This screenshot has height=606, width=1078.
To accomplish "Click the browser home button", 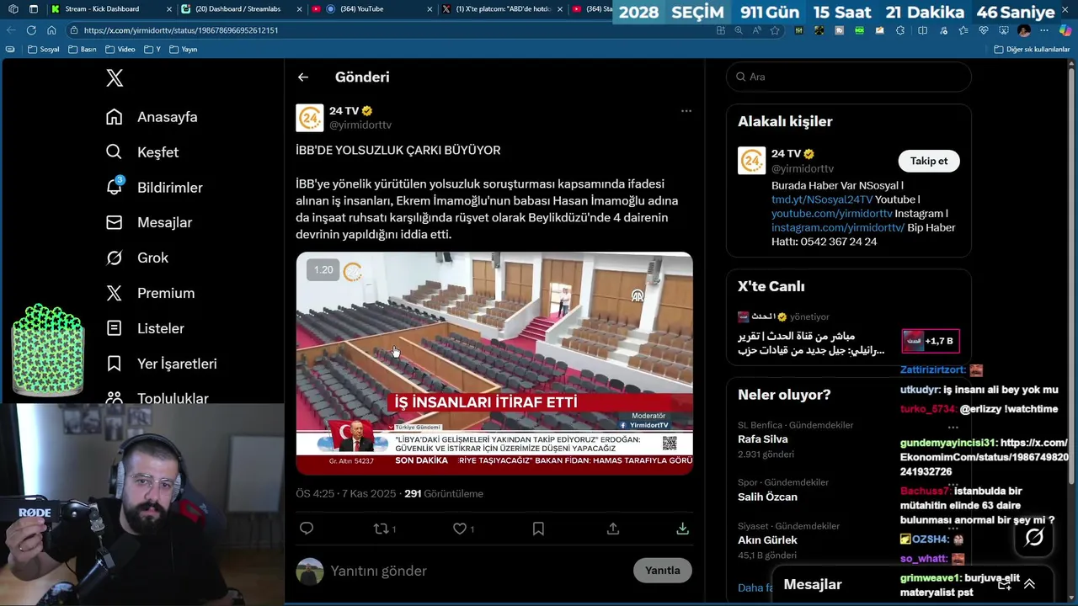I will point(51,30).
